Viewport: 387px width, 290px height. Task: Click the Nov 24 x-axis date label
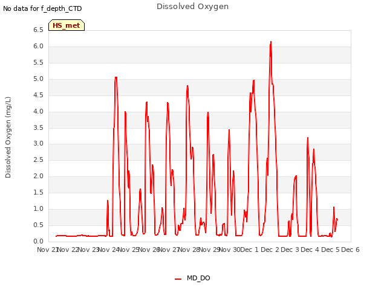[108, 250]
